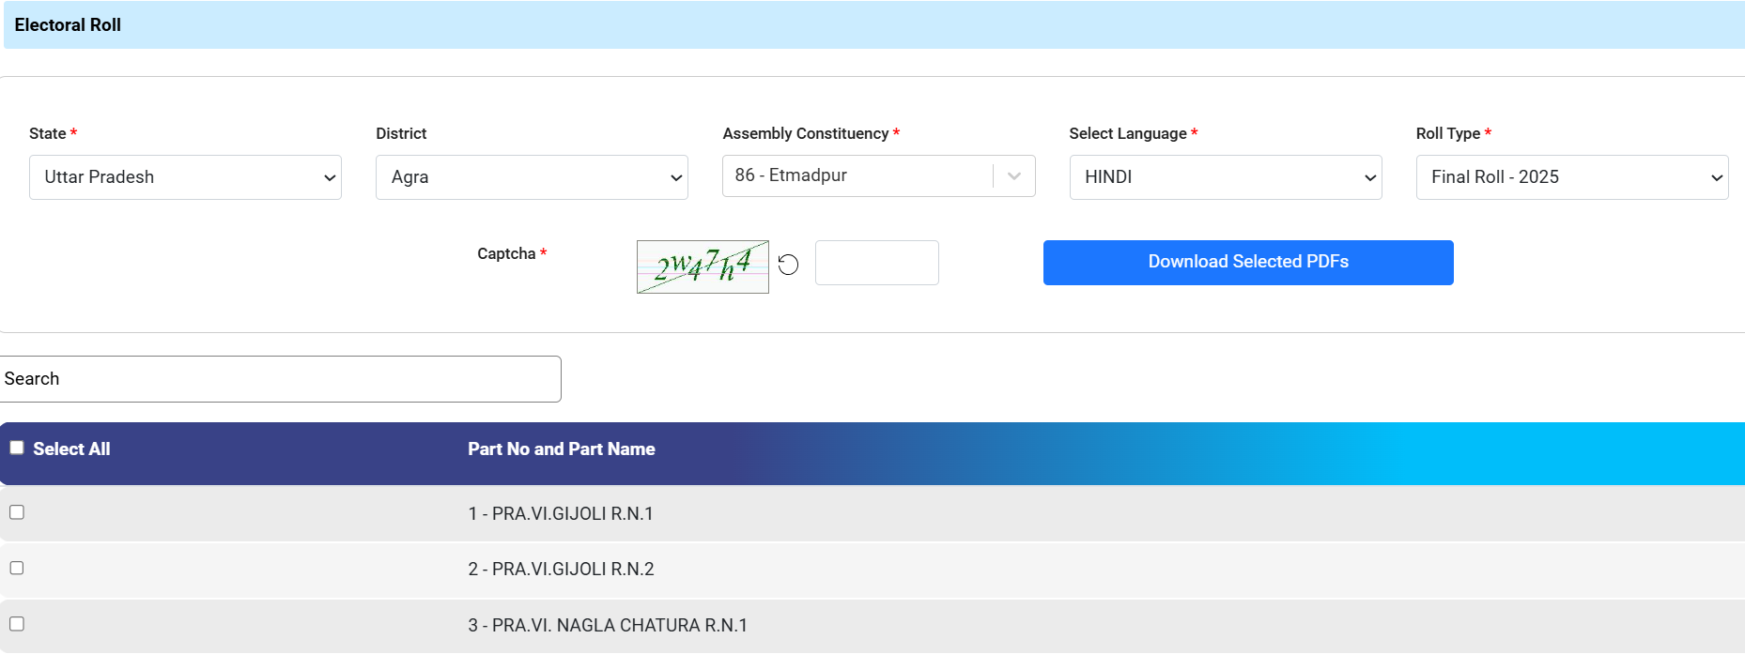
Task: Click the row text 1 - PRA.VI.GIJOLI R.N.1
Action: [561, 514]
